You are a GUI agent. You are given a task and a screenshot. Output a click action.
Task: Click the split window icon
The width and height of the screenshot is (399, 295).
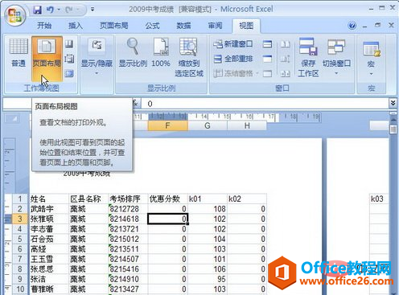point(267,44)
